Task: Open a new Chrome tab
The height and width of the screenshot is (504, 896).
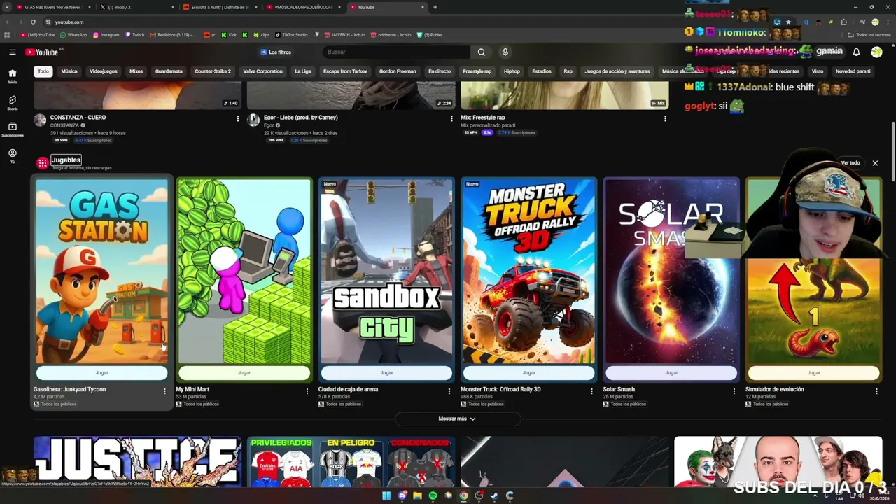Action: pyautogui.click(x=435, y=7)
